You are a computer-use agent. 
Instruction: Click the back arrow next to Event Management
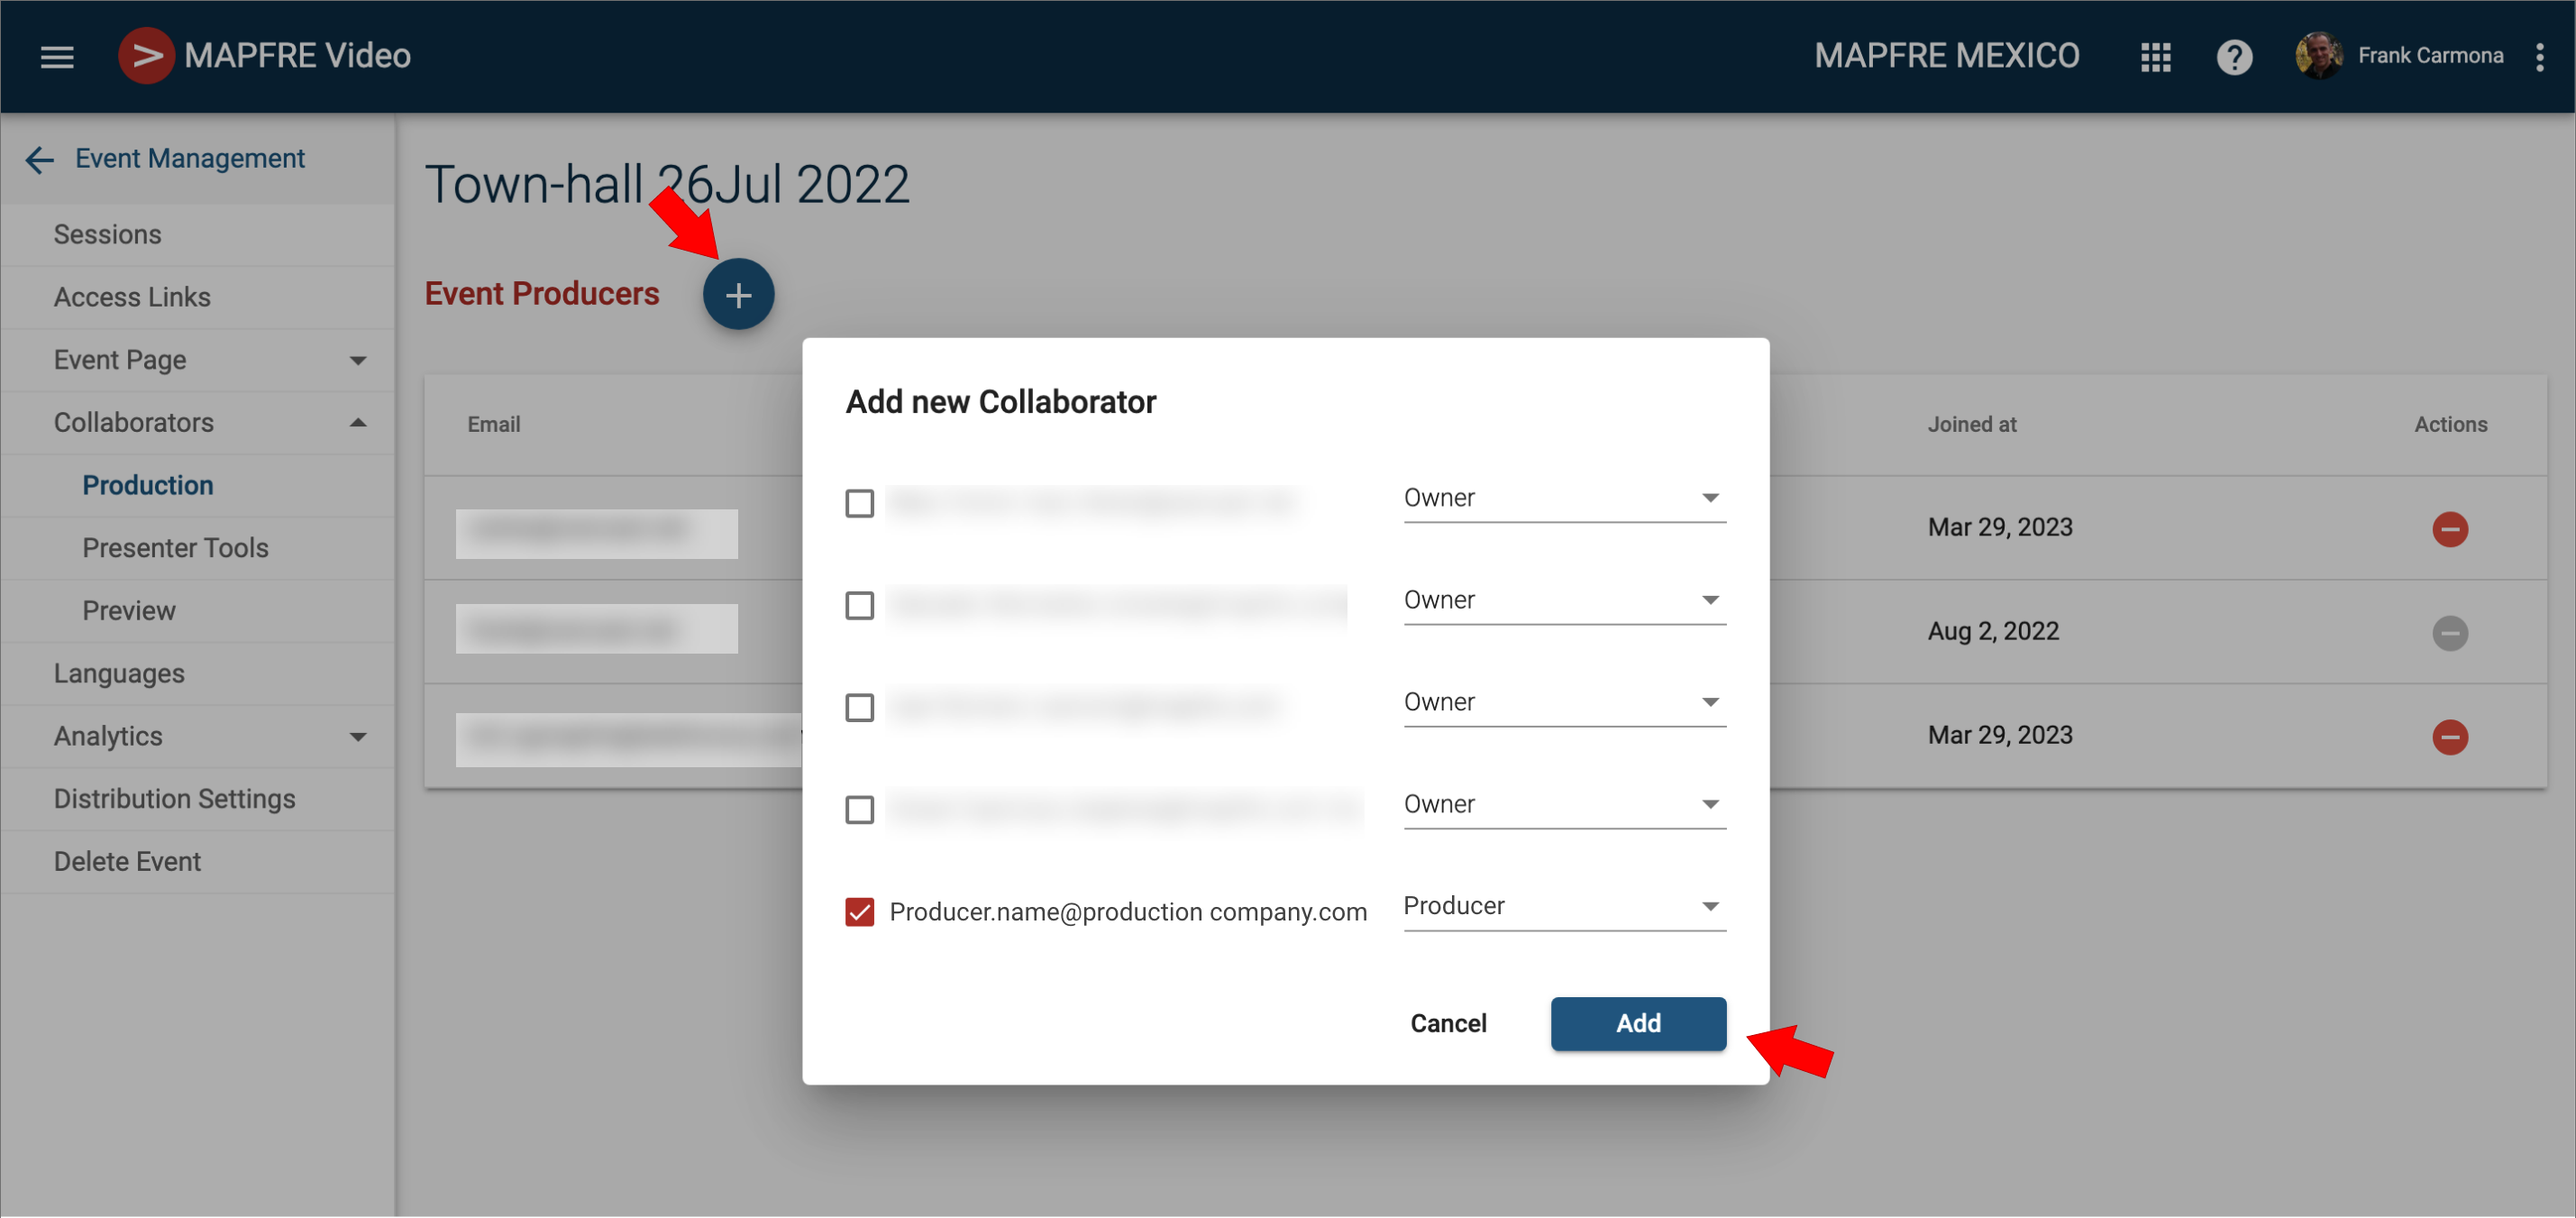(39, 160)
